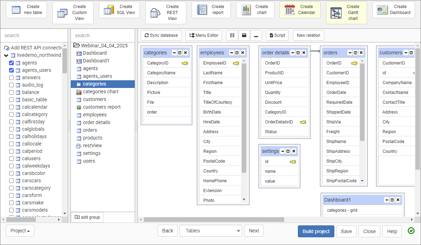The height and width of the screenshot is (245, 421).
Task: Click the Build project button
Action: point(316,231)
